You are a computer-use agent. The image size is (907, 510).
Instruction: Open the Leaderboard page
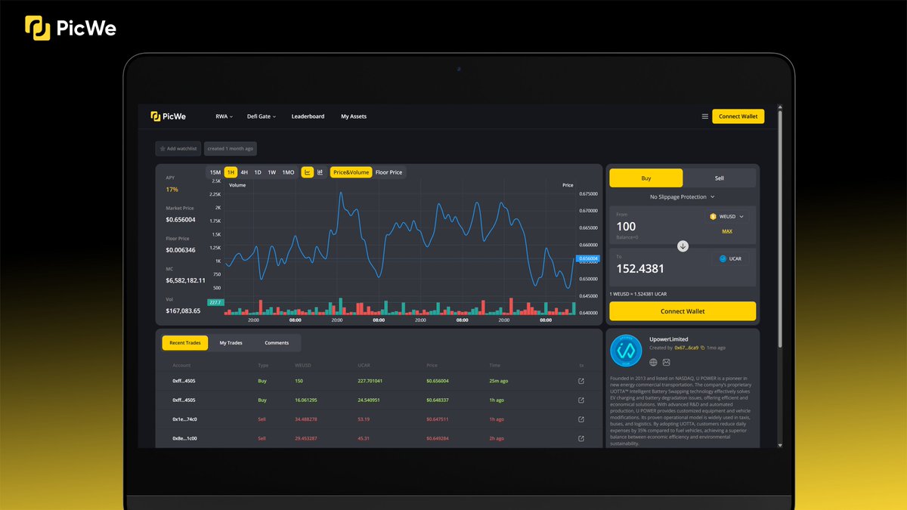308,116
